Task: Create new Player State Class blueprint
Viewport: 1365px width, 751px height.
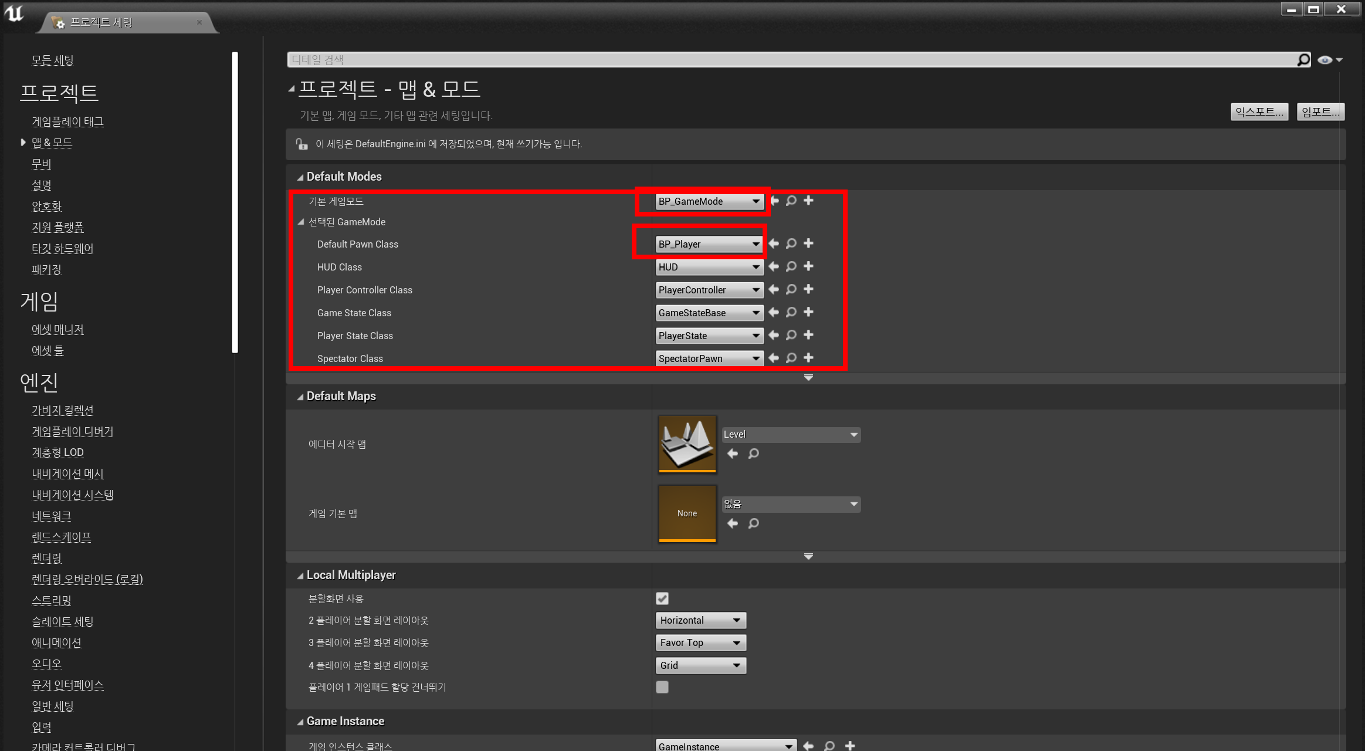Action: tap(808, 335)
